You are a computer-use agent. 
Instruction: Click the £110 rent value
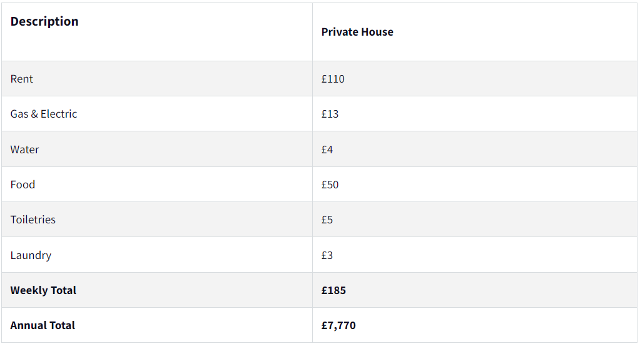333,79
